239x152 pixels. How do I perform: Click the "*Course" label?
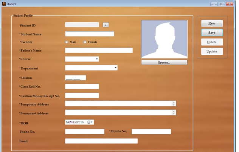click(x=25, y=59)
